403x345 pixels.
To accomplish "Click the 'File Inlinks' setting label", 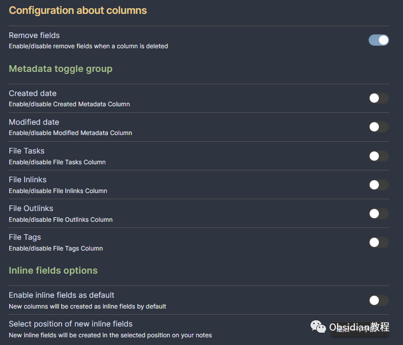I will (28, 180).
